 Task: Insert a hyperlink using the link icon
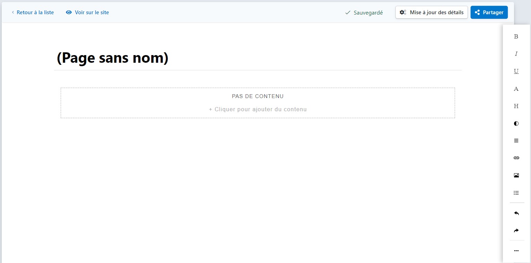(516, 158)
